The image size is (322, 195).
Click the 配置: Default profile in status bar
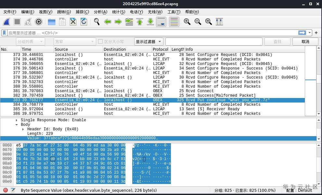point(299,190)
